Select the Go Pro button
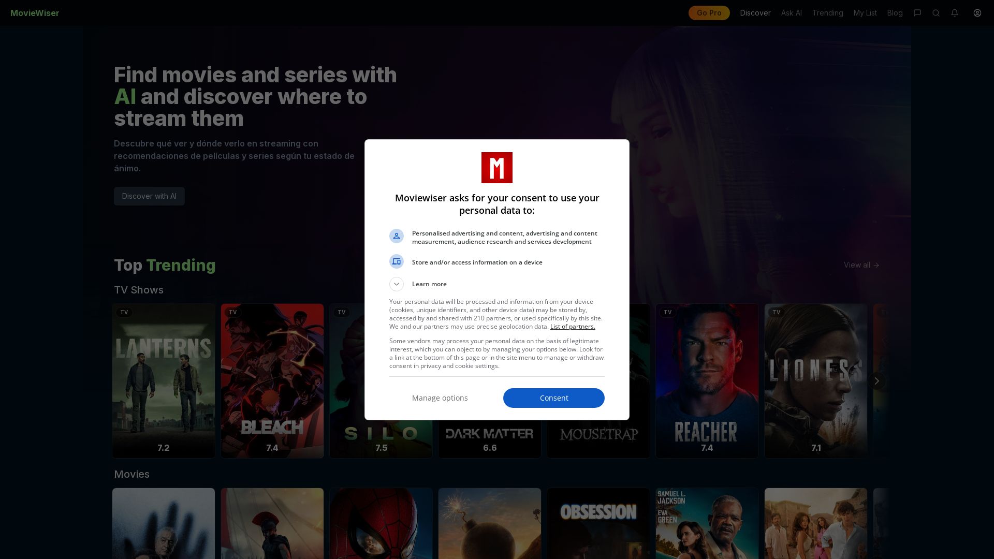 (x=709, y=13)
